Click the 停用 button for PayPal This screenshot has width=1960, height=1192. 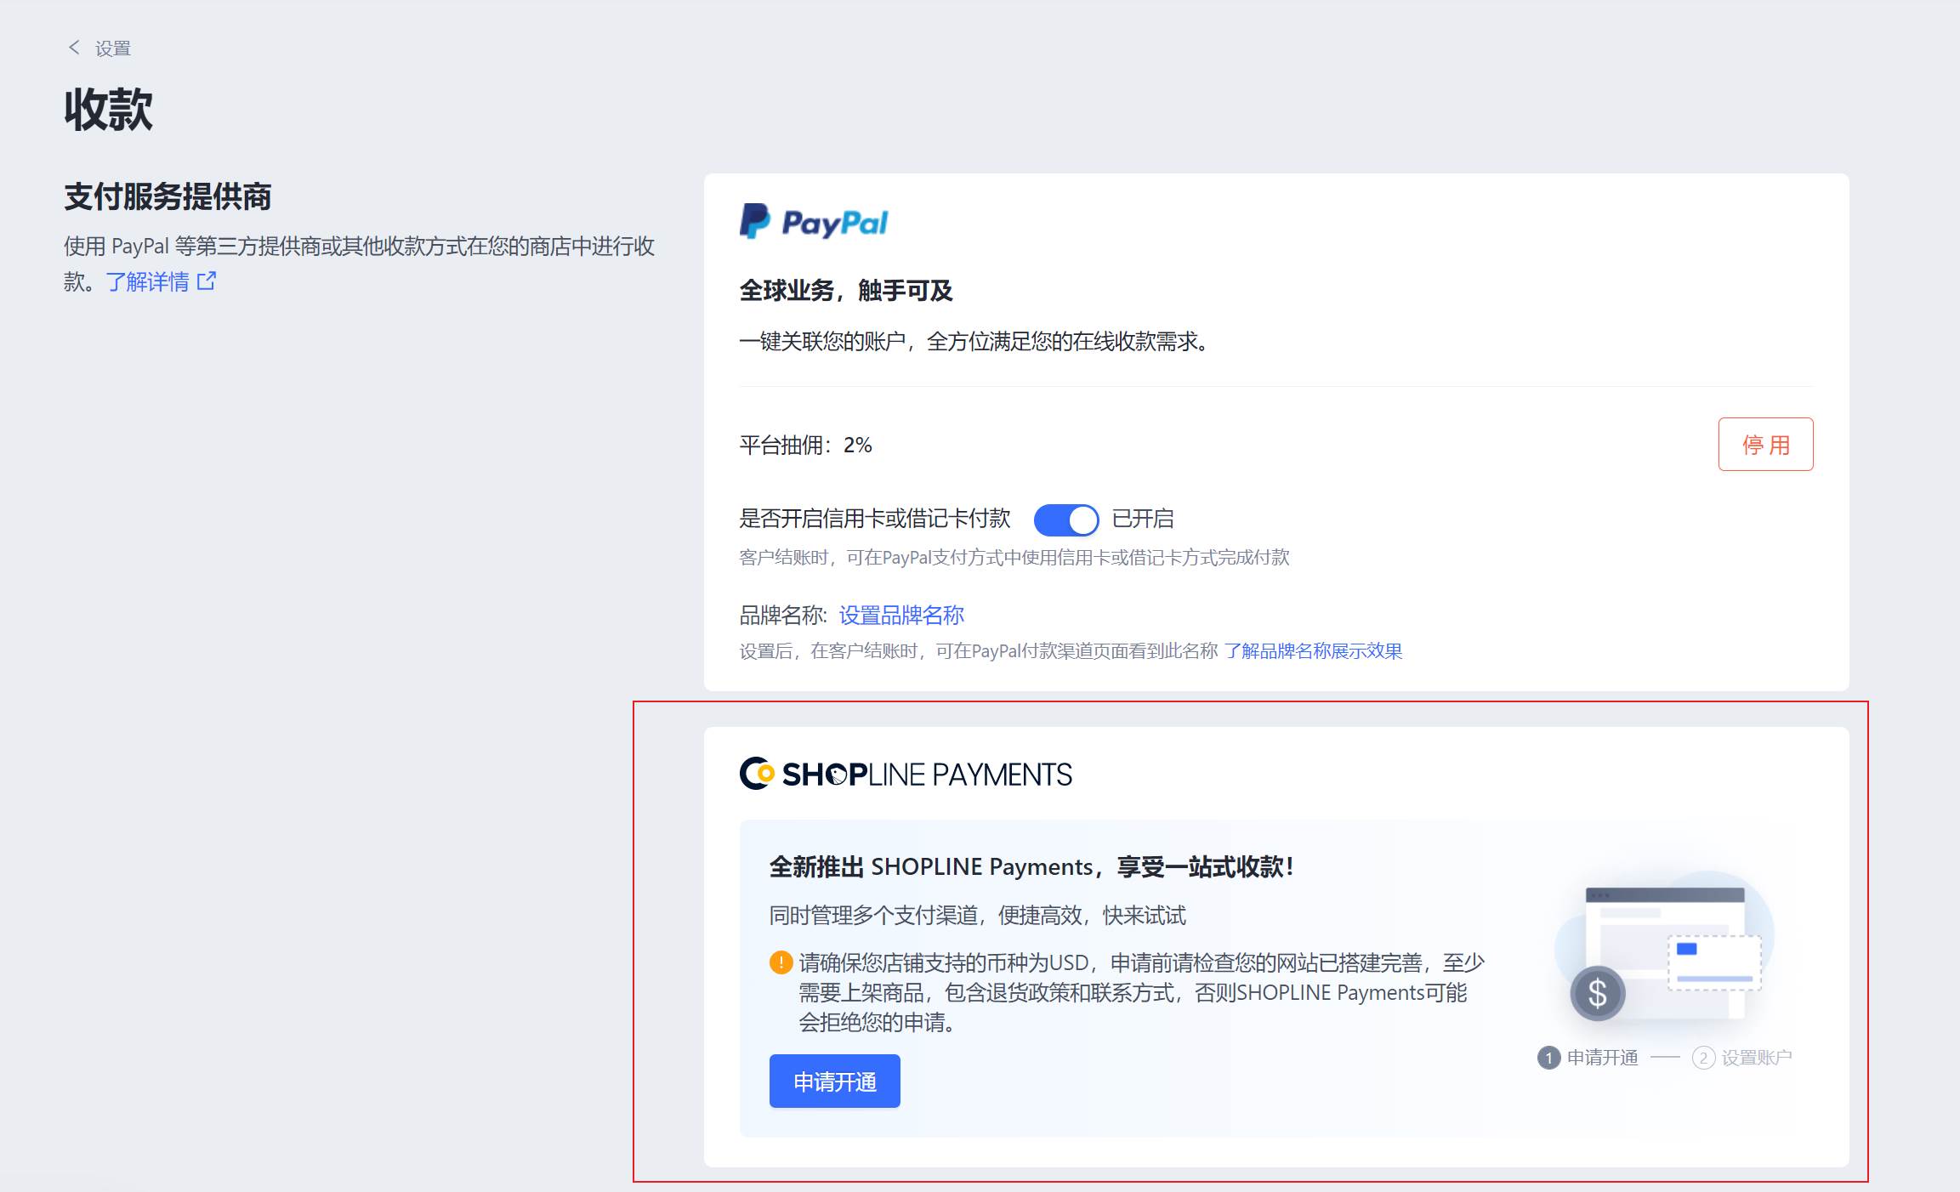(x=1765, y=444)
